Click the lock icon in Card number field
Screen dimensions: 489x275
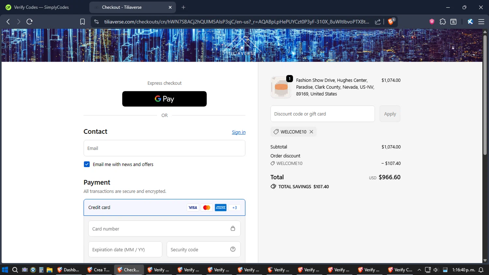(233, 228)
